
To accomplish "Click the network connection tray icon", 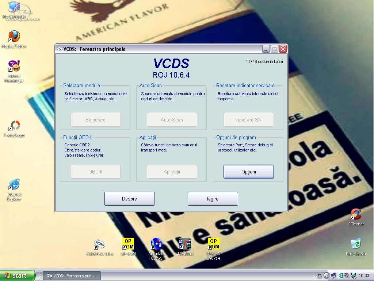I will tap(333, 276).
